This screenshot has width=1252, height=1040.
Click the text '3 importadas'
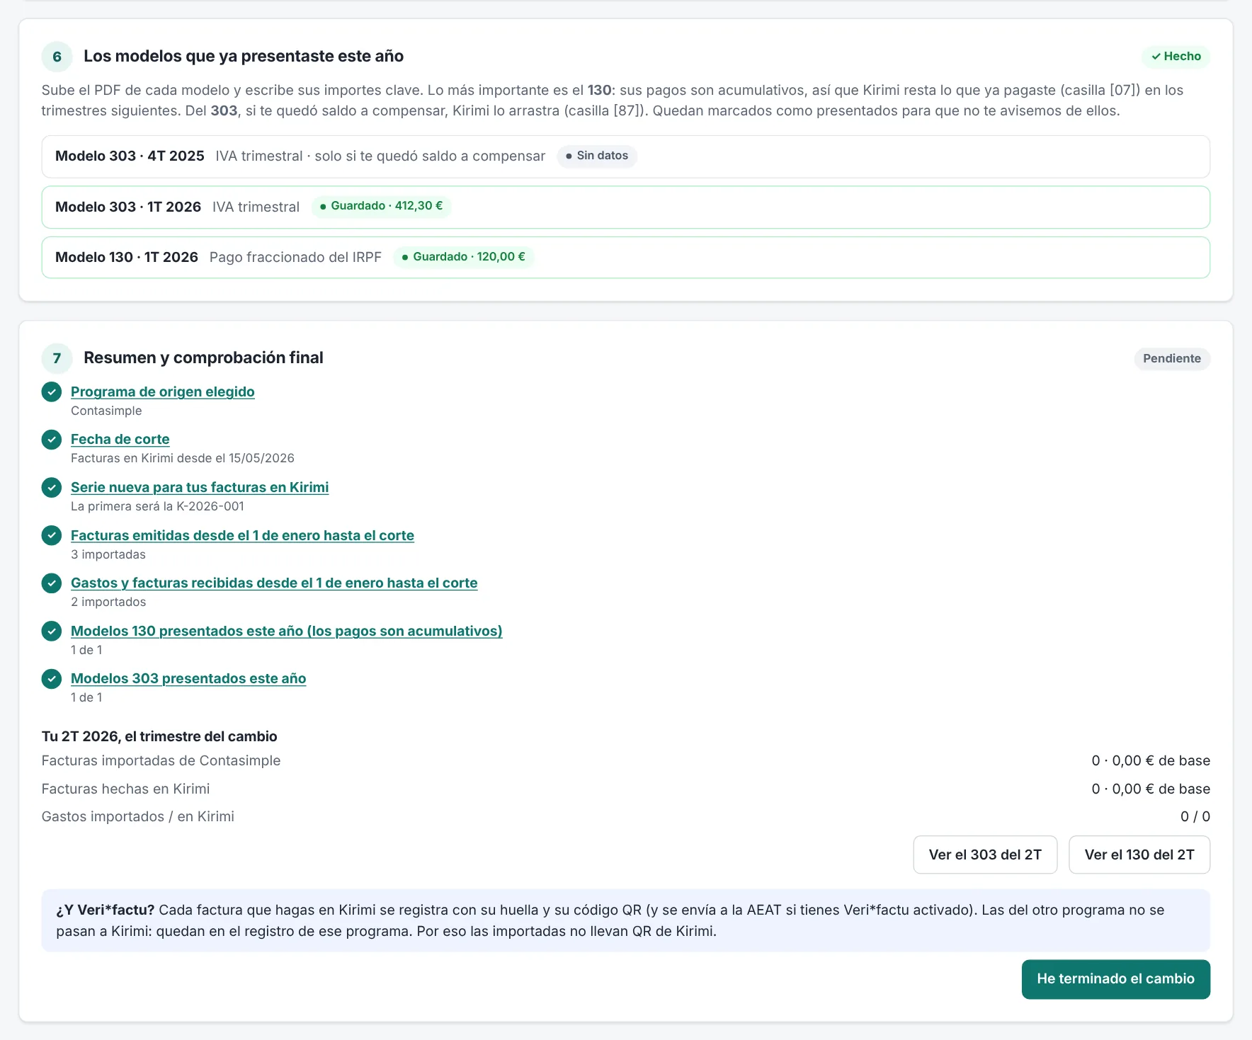tap(108, 554)
